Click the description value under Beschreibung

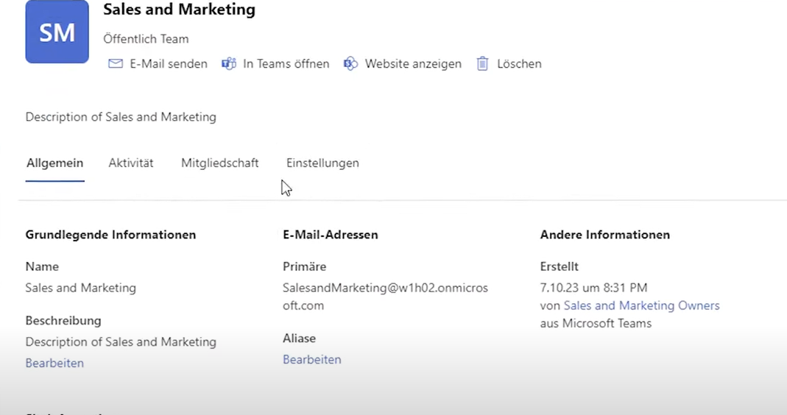121,341
